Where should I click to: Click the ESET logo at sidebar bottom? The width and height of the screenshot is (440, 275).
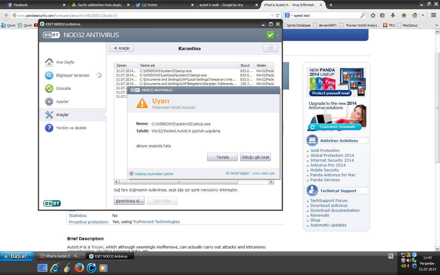point(52,203)
